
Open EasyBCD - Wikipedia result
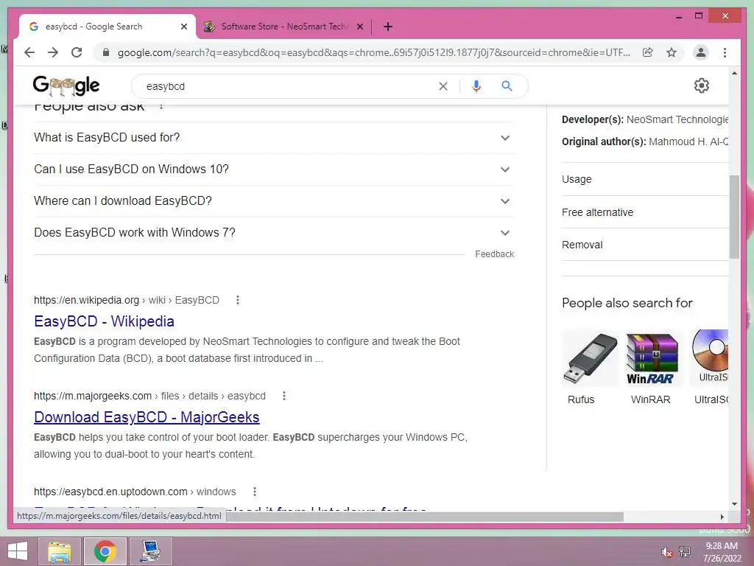pos(104,321)
